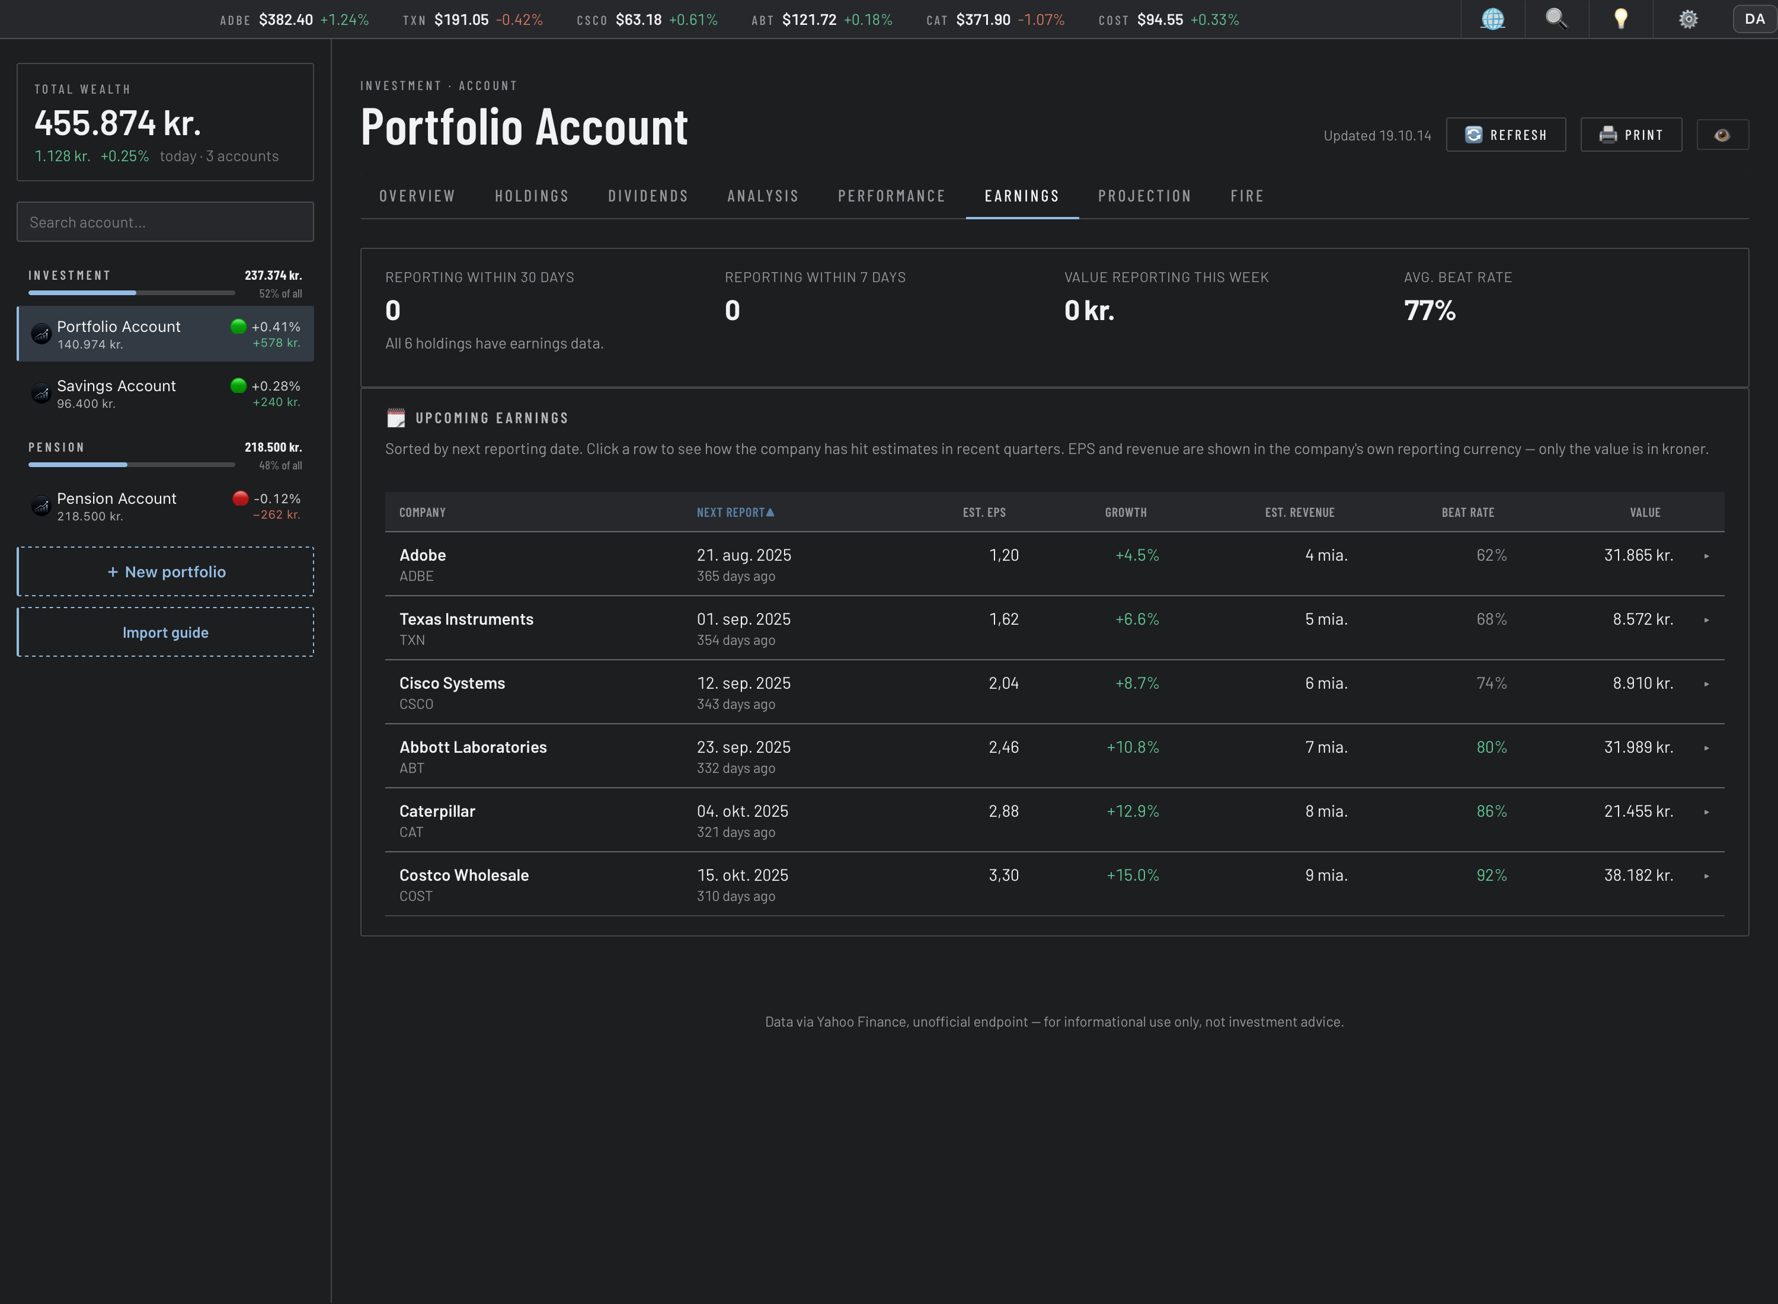Expand the Caterpillar row arrow

[x=1706, y=812]
